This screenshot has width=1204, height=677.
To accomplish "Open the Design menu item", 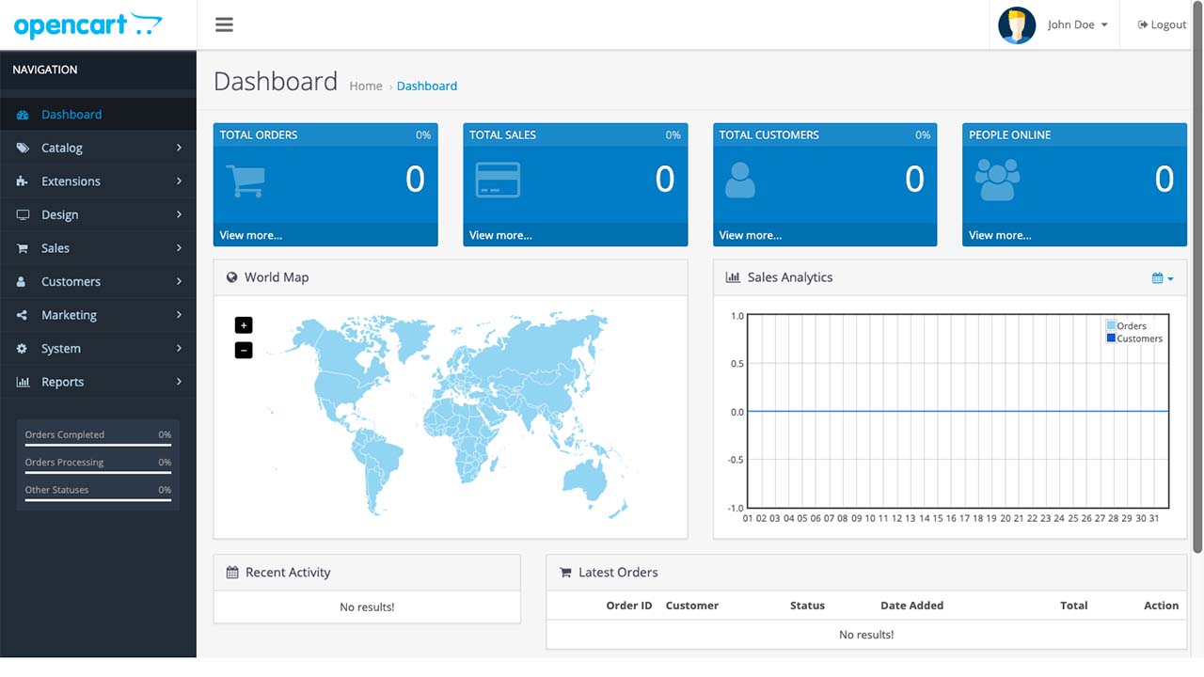I will (98, 214).
